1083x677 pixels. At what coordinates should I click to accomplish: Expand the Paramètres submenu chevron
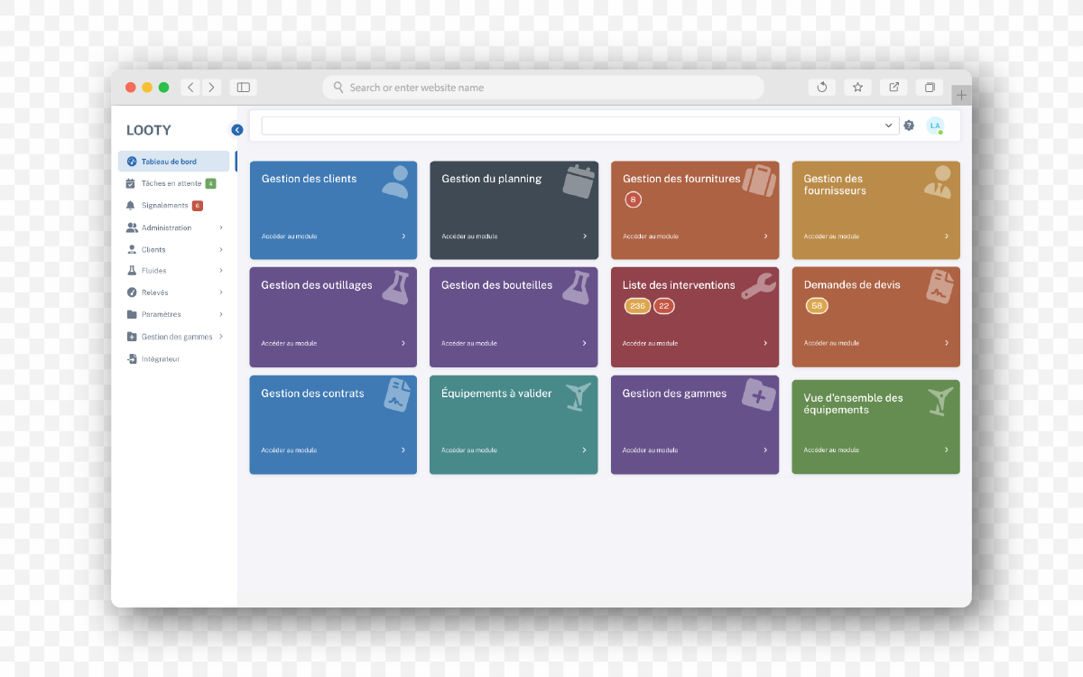[221, 315]
